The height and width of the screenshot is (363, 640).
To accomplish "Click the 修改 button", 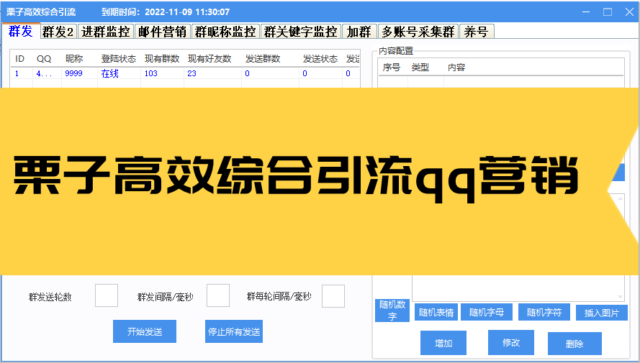I will 510,342.
